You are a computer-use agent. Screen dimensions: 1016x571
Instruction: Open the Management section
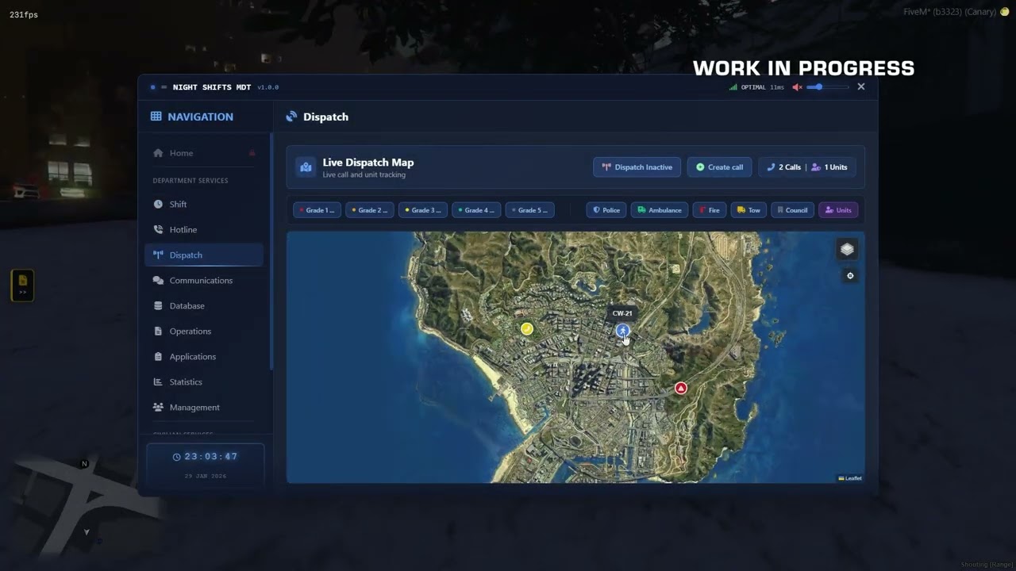(204, 407)
